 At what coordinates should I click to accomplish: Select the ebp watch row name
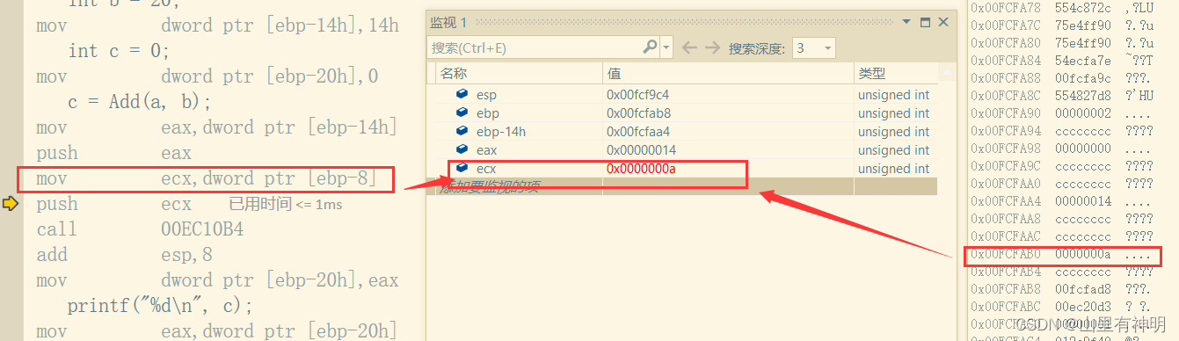point(487,112)
